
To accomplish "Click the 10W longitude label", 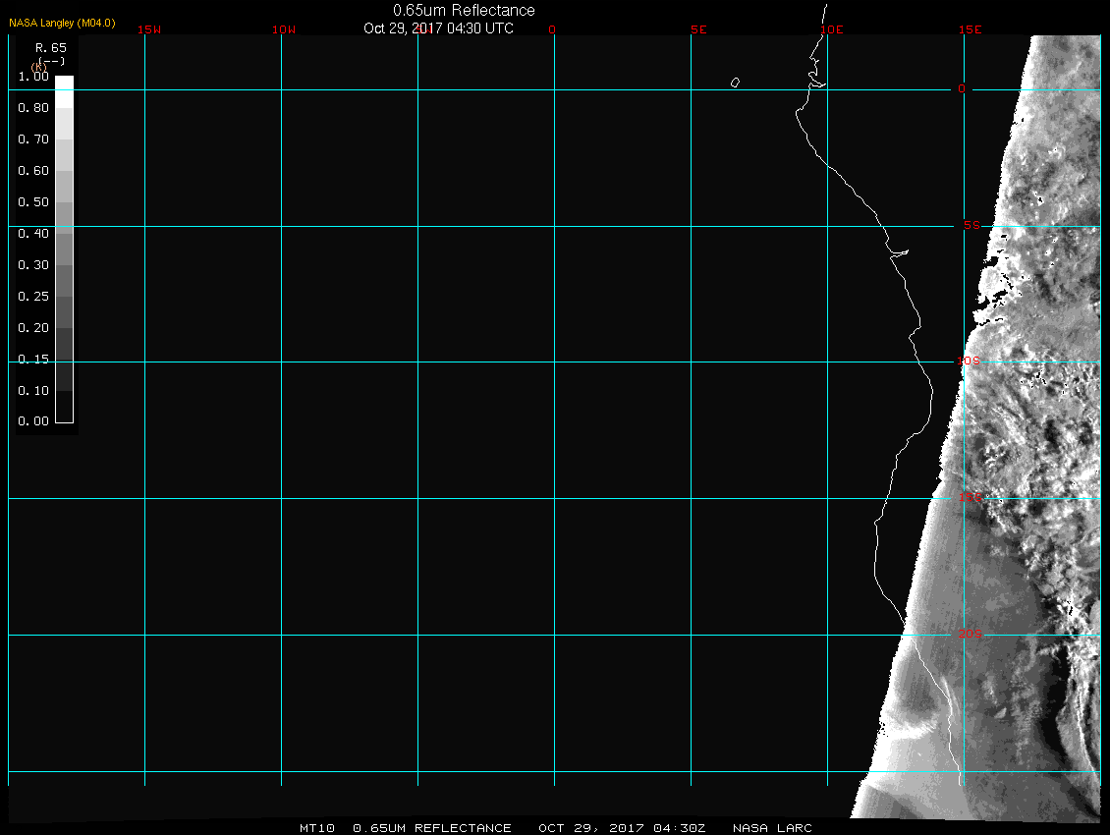I will click(x=284, y=29).
